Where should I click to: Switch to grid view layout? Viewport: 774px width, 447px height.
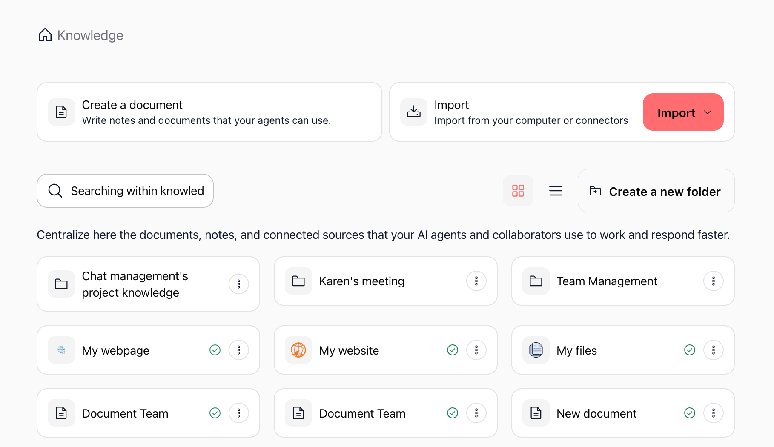point(518,191)
